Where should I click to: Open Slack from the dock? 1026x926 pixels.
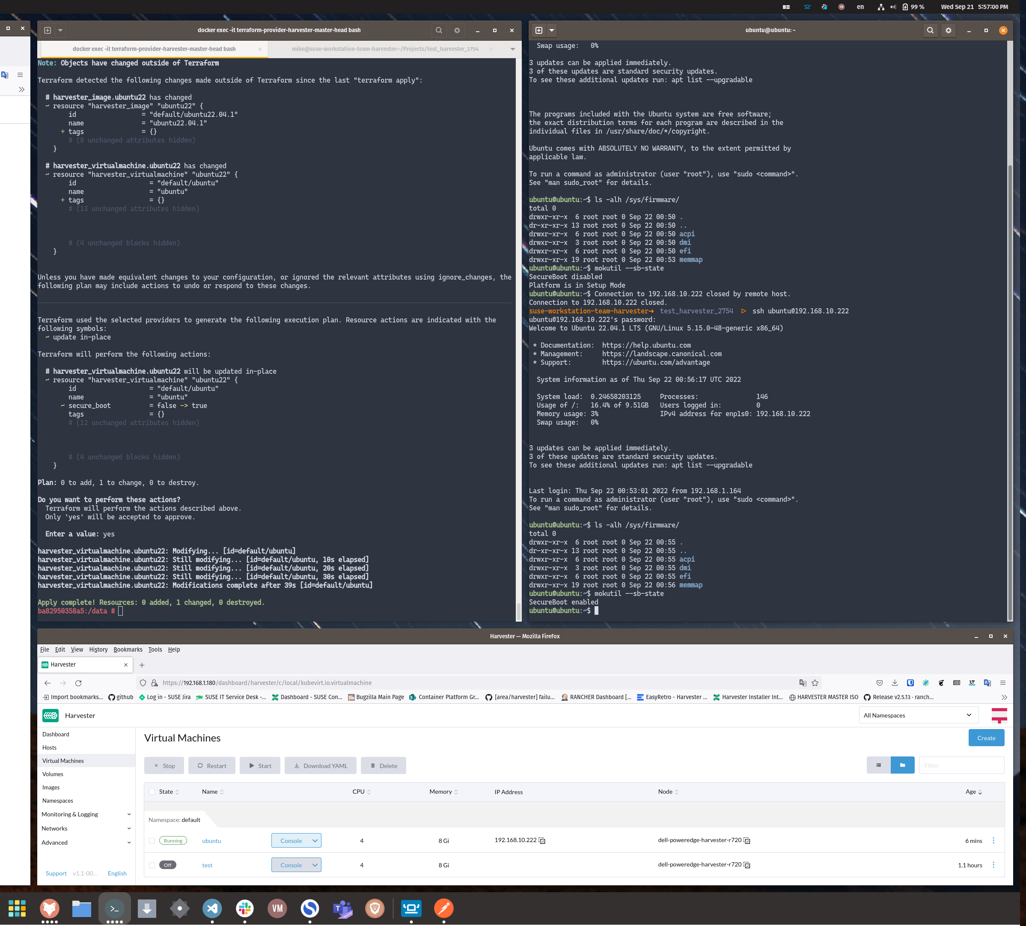[x=245, y=908]
